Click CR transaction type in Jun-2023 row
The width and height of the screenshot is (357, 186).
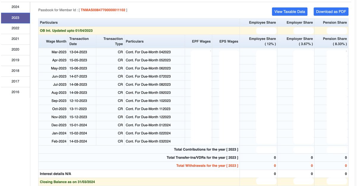(x=120, y=76)
